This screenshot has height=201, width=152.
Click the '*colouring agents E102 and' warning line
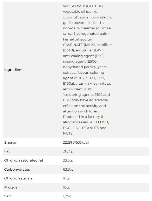(x=86, y=95)
